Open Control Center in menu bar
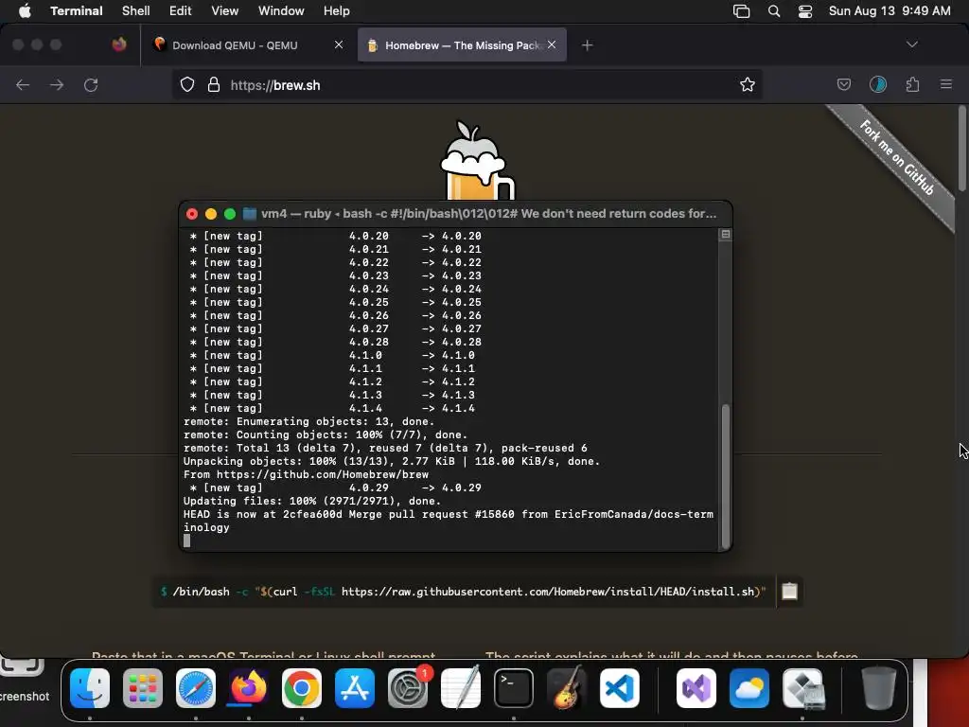This screenshot has width=969, height=727. [805, 11]
